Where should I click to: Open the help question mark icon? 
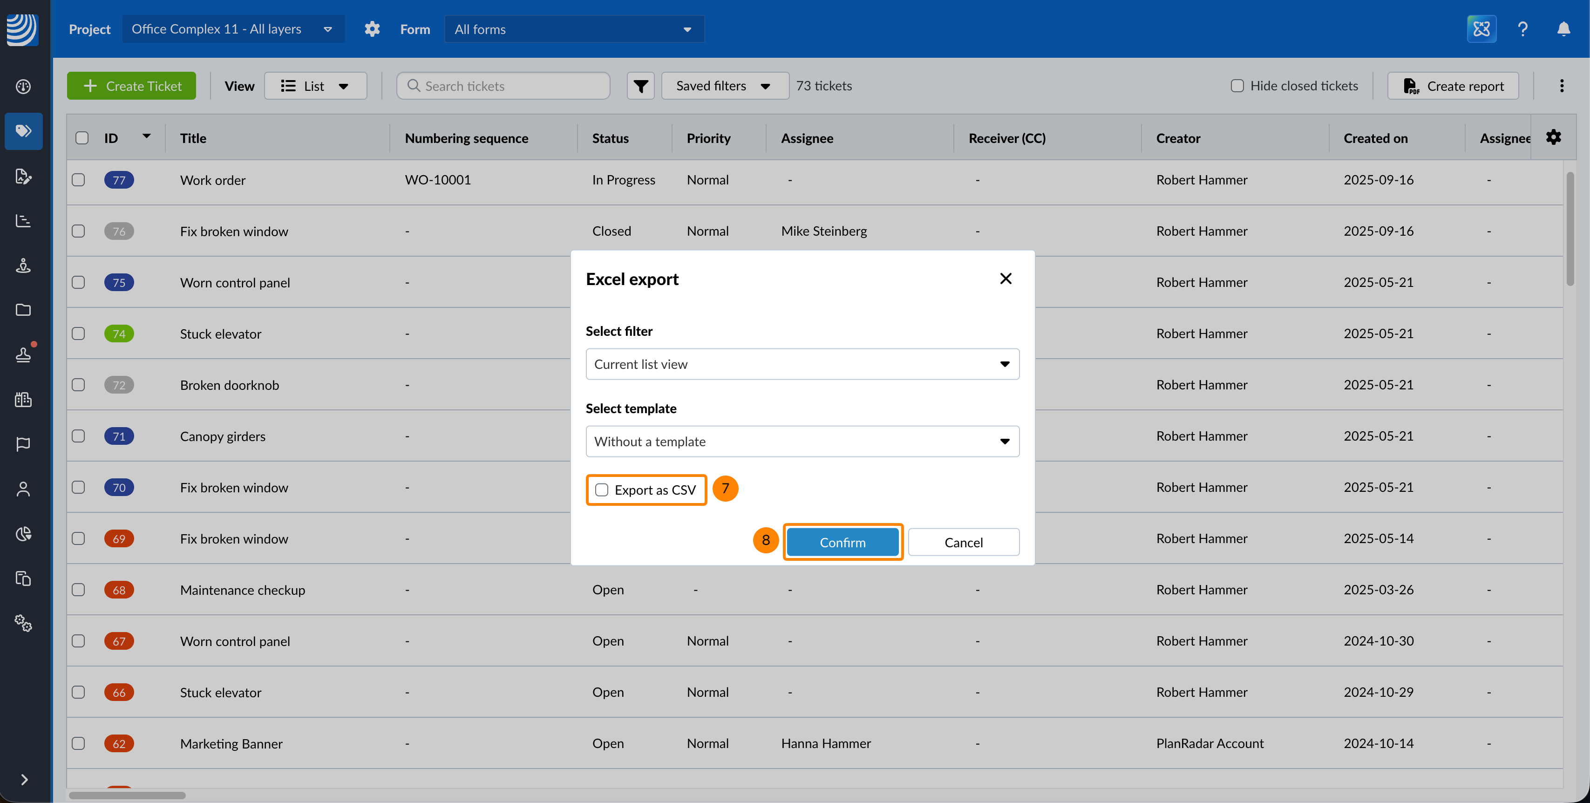(1523, 29)
